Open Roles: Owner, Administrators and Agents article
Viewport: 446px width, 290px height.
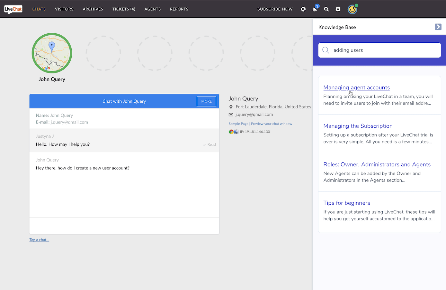click(x=377, y=164)
